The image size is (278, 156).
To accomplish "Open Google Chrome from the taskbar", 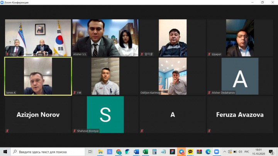I will coord(118,152).
